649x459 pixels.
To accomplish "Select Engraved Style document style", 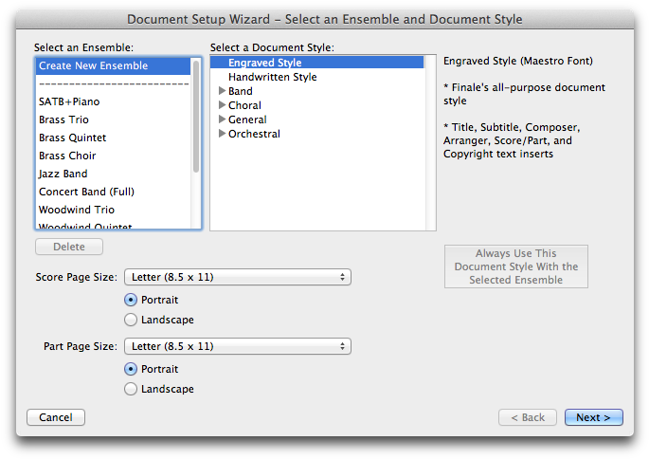I will coord(317,63).
